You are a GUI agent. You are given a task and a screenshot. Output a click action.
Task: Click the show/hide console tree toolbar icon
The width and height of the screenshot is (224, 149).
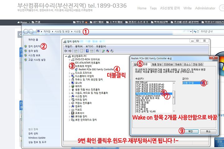click(x=76, y=51)
